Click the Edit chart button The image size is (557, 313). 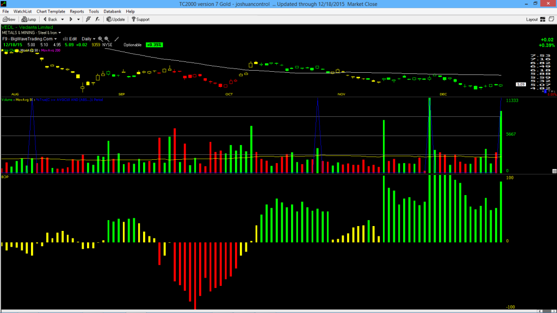click(70, 39)
